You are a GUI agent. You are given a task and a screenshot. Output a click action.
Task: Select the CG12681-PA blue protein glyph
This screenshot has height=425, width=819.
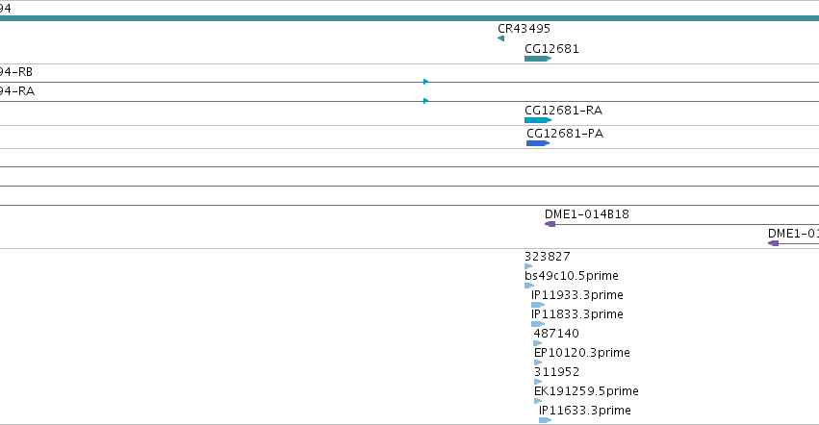tap(538, 143)
